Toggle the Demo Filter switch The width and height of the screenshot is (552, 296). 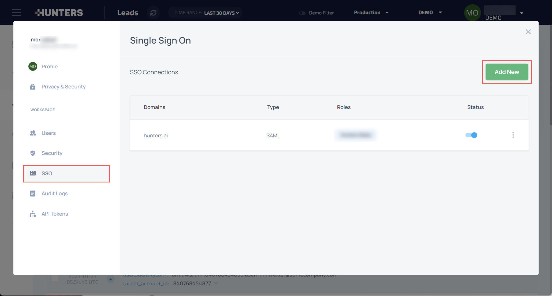coord(302,13)
